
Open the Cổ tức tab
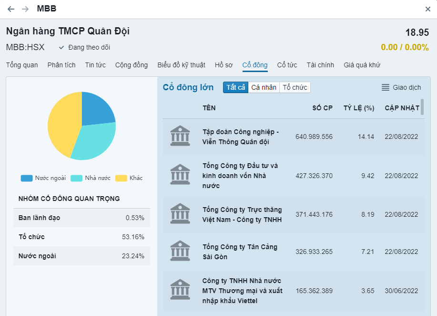pos(287,65)
